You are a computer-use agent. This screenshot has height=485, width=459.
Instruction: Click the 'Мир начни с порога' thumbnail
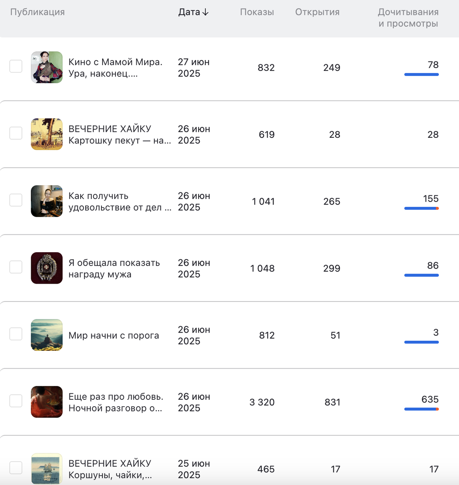click(x=47, y=335)
